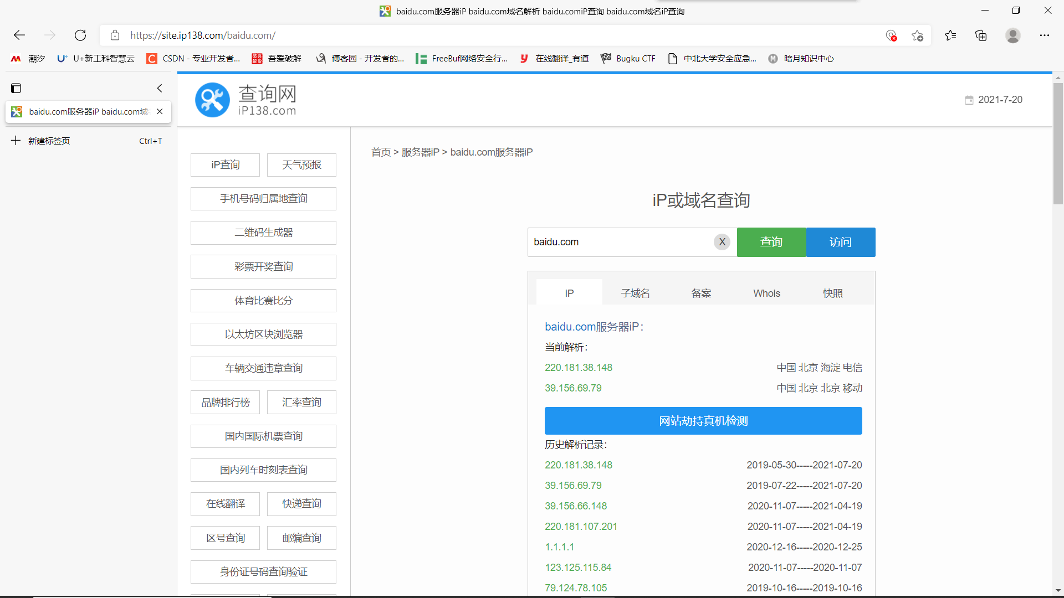The height and width of the screenshot is (598, 1064).
Task: Open tracking prevention icon in address bar
Action: tap(891, 35)
